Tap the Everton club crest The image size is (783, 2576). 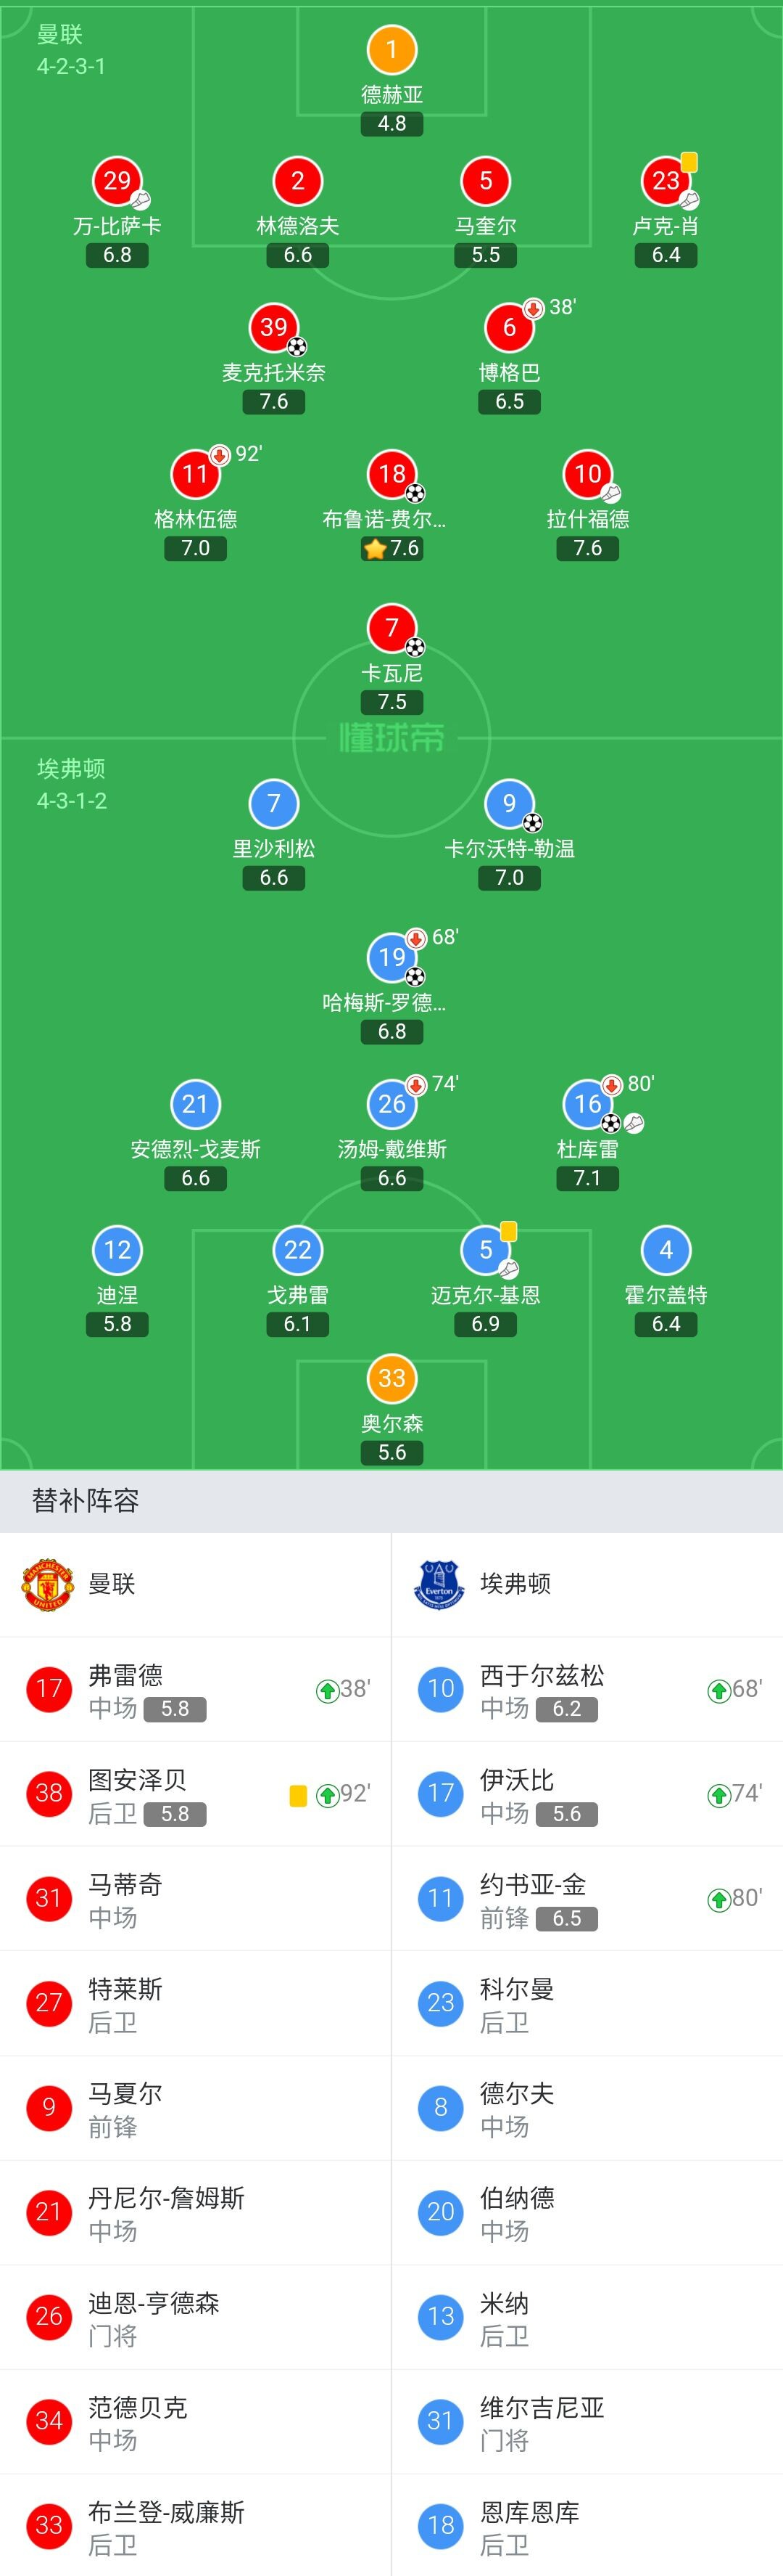(439, 1583)
